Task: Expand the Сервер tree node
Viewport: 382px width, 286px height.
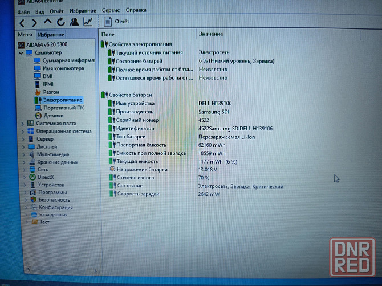Action: 23,140
